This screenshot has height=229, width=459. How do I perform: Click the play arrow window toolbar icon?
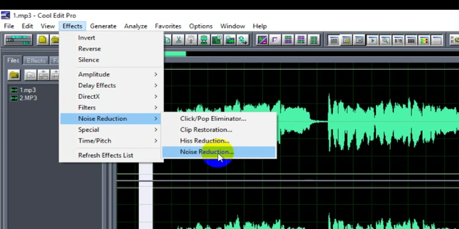point(373,40)
